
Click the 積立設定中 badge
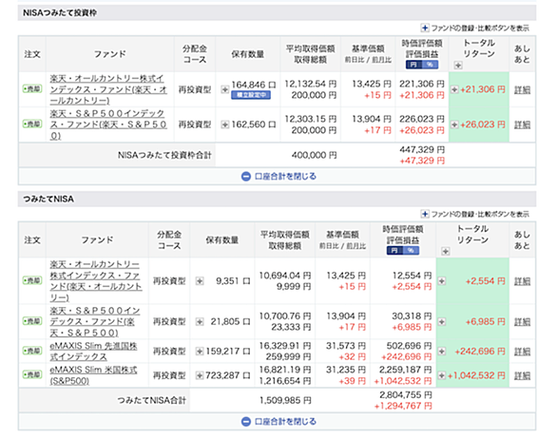(x=251, y=95)
